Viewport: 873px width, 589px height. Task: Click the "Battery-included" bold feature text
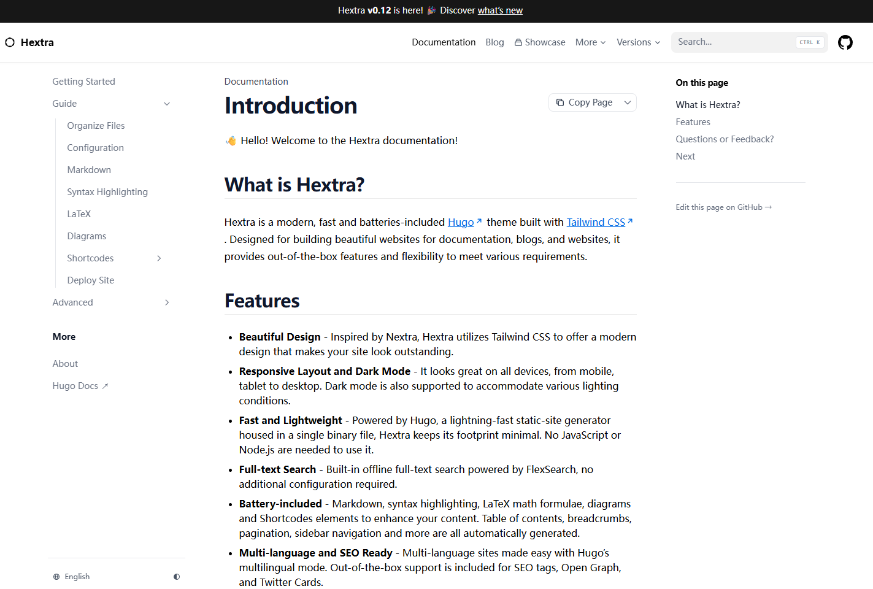click(x=280, y=504)
